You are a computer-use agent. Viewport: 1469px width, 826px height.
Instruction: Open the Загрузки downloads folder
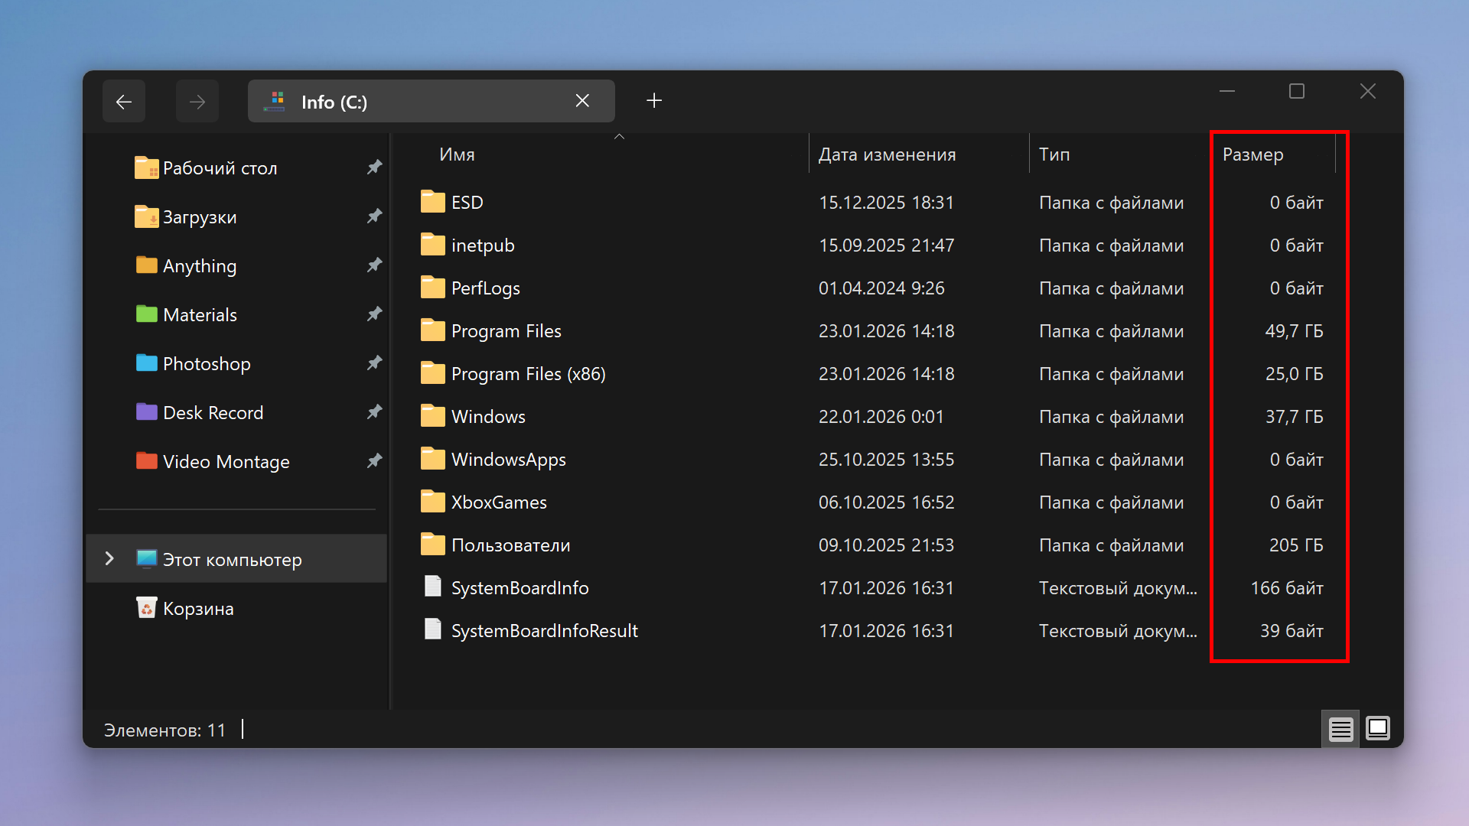[199, 217]
